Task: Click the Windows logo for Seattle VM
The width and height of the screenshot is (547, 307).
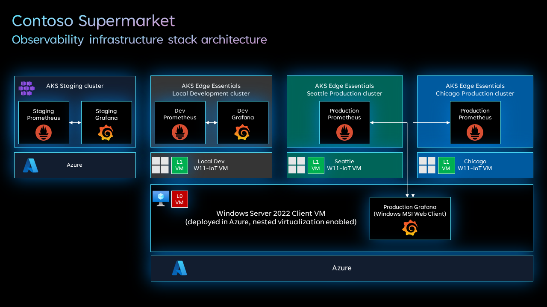Action: [x=297, y=165]
